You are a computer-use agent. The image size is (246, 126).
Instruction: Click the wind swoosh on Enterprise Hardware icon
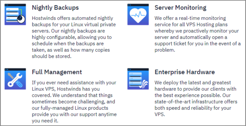click(x=144, y=84)
